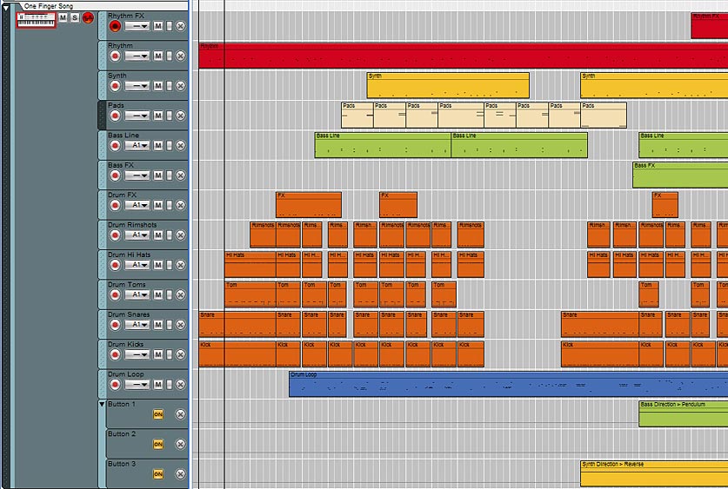Enable record on Drum Hi Hats lane

(x=115, y=265)
